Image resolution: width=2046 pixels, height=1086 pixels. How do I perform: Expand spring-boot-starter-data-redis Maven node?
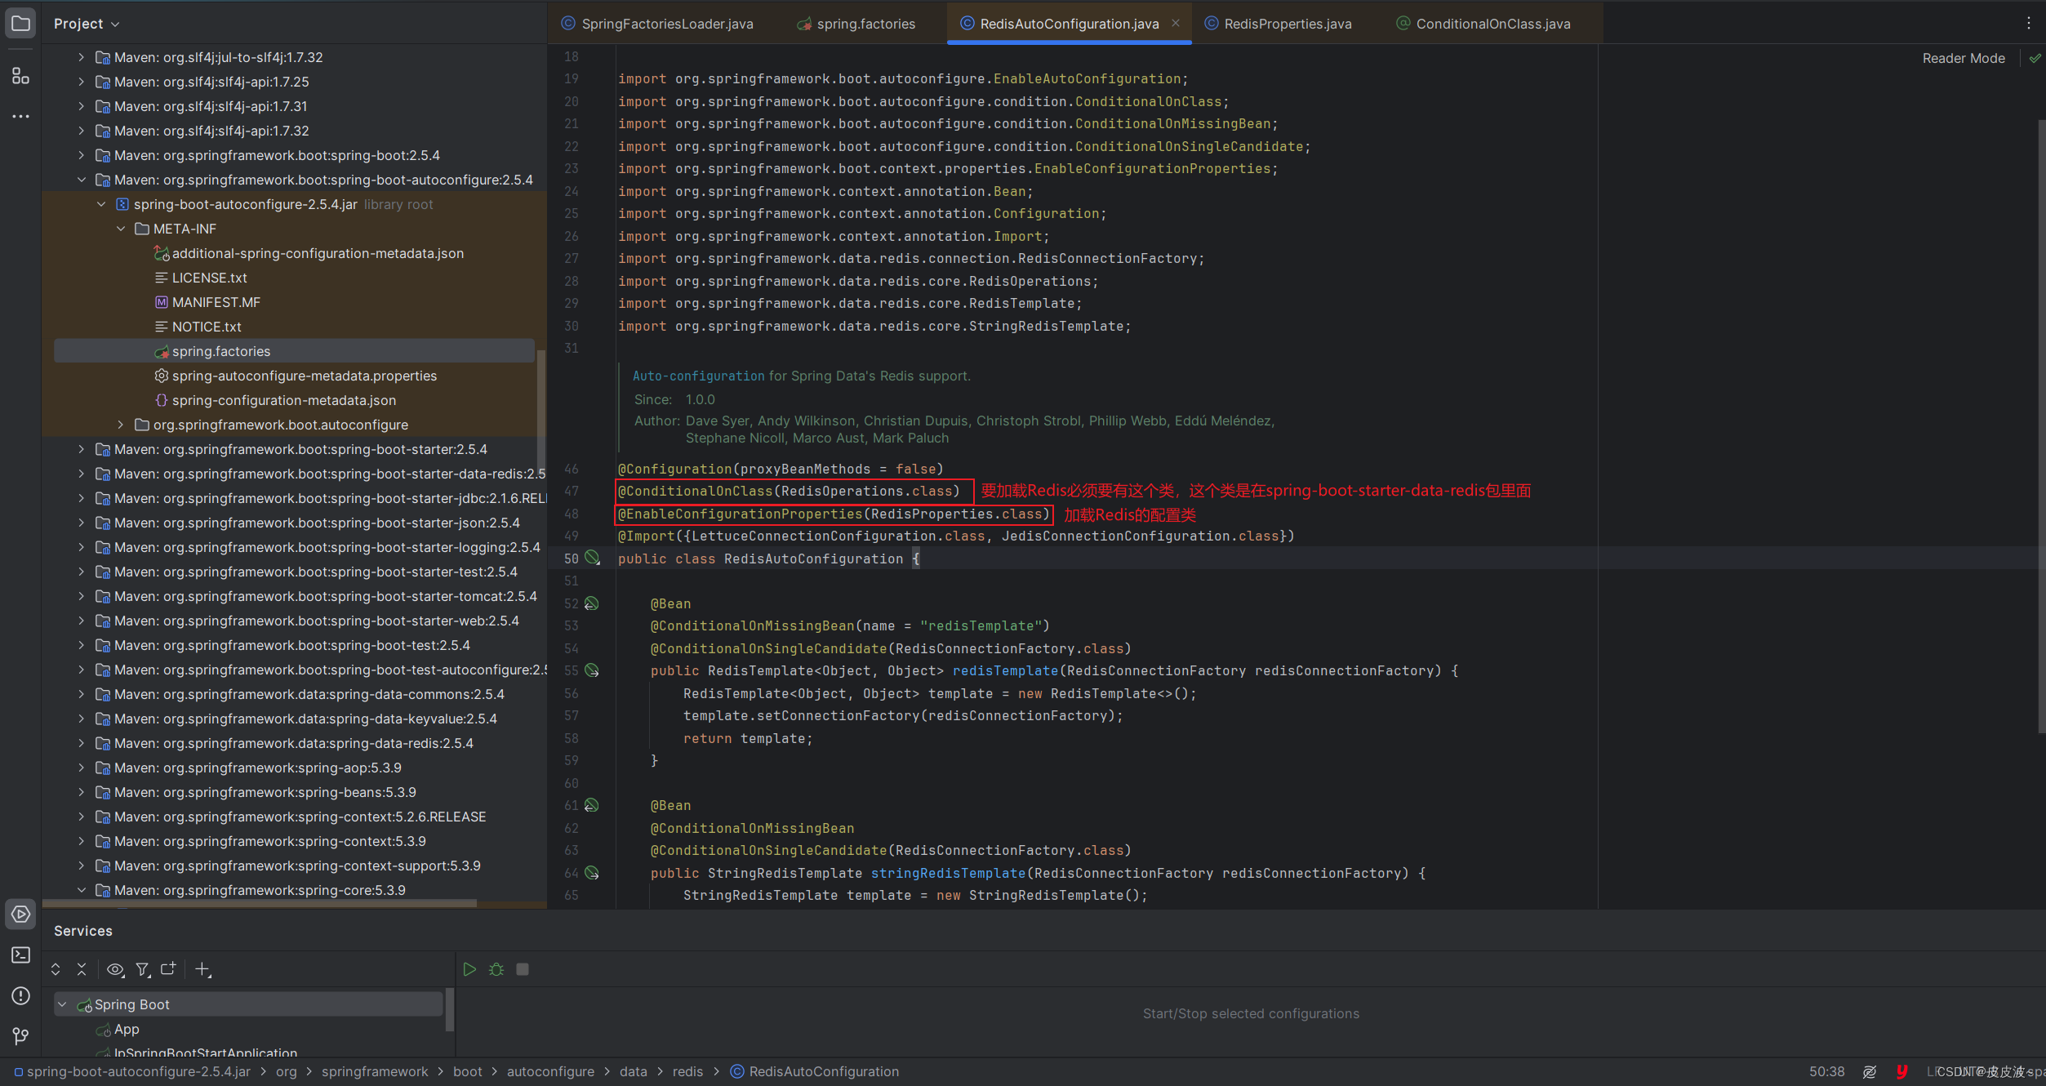click(x=81, y=474)
